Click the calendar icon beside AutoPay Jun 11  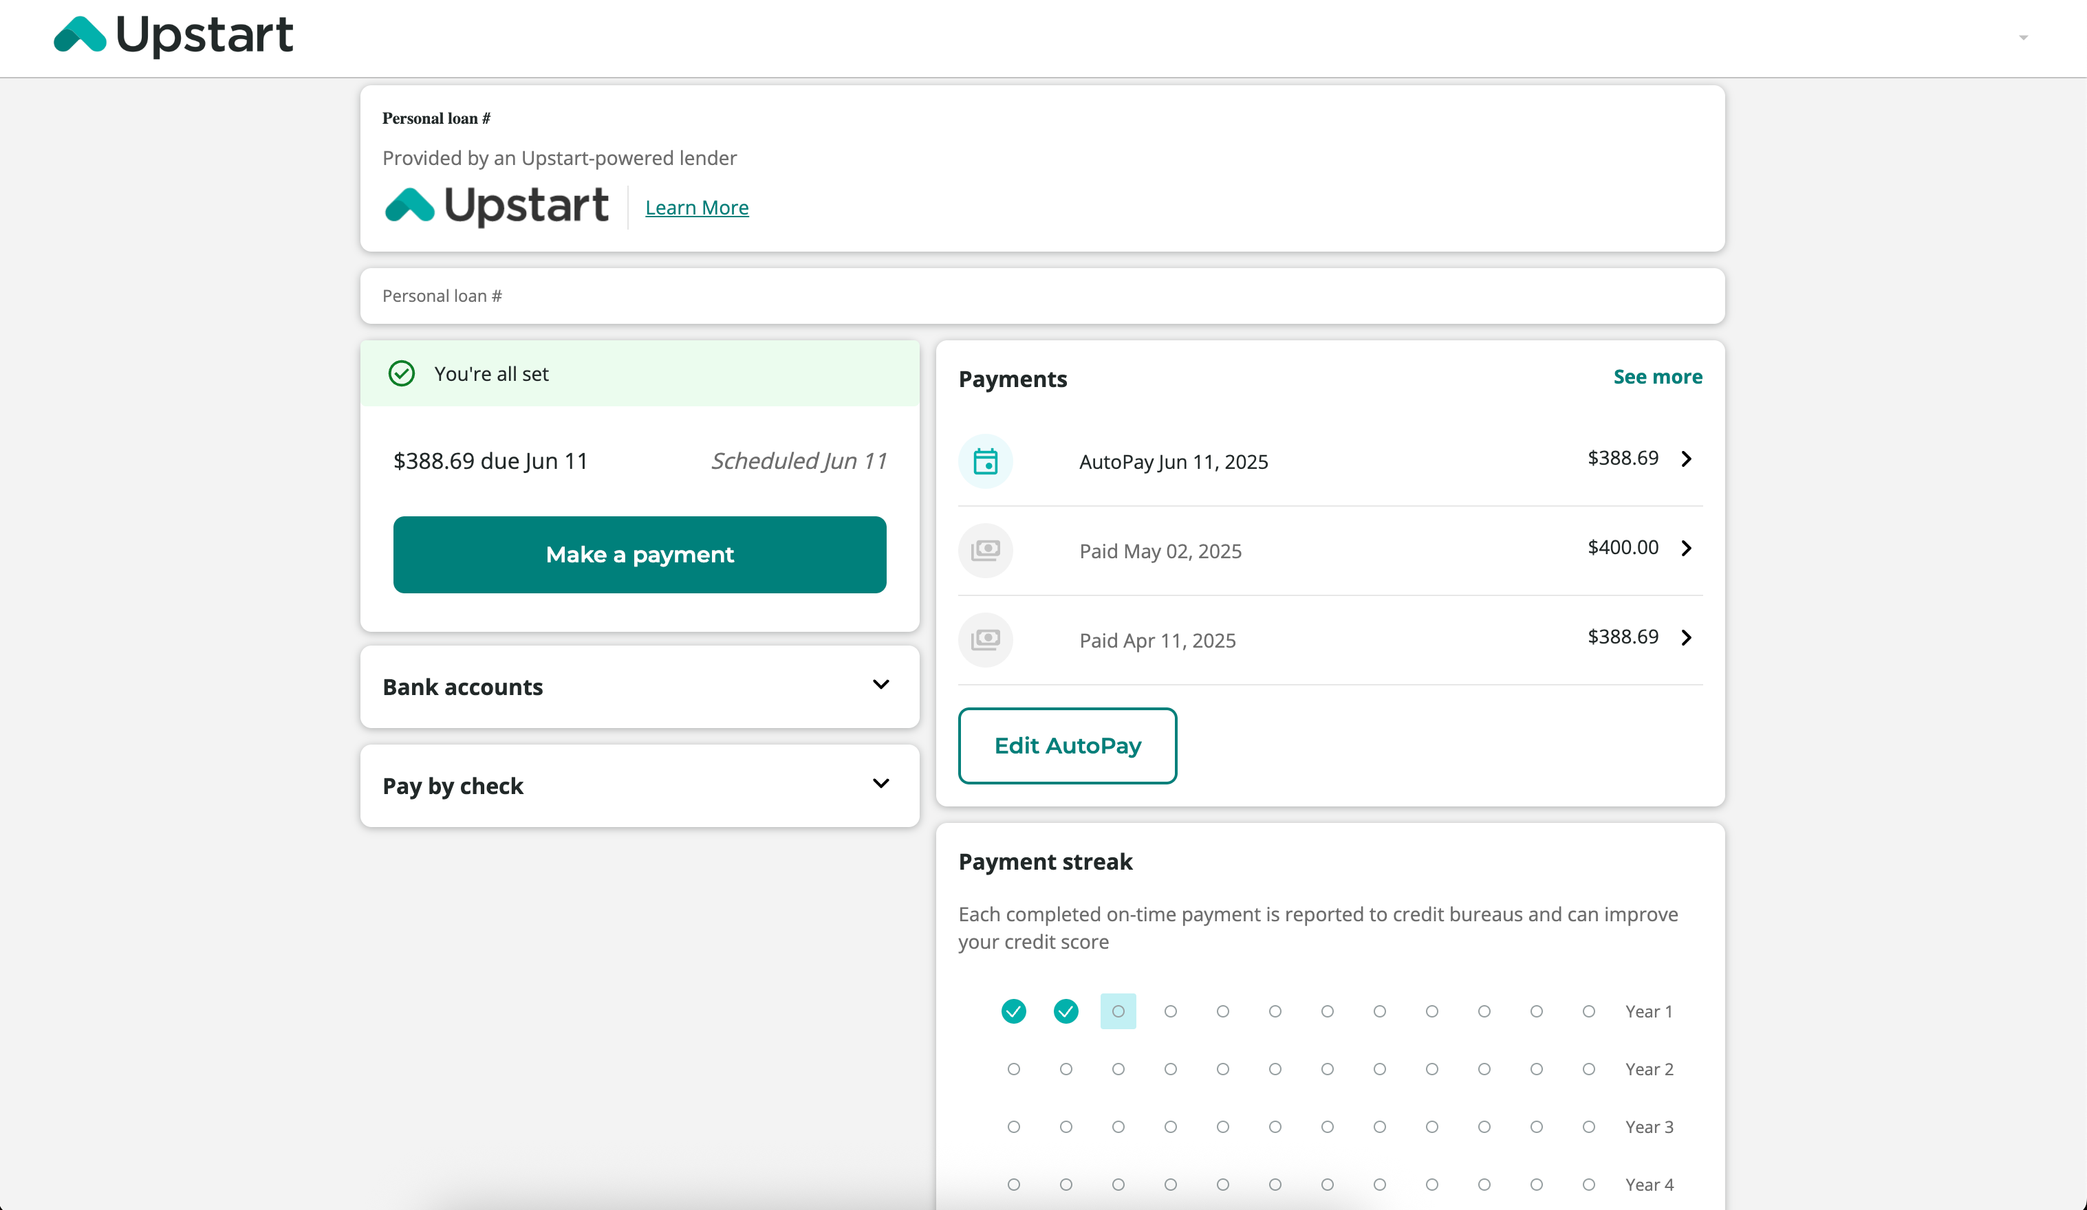pyautogui.click(x=985, y=461)
